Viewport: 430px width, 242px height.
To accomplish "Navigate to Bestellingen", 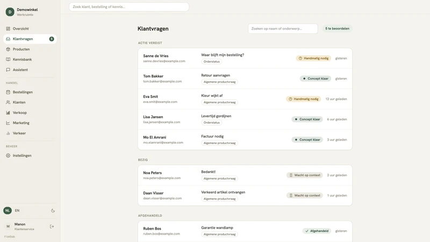I will tap(30, 92).
